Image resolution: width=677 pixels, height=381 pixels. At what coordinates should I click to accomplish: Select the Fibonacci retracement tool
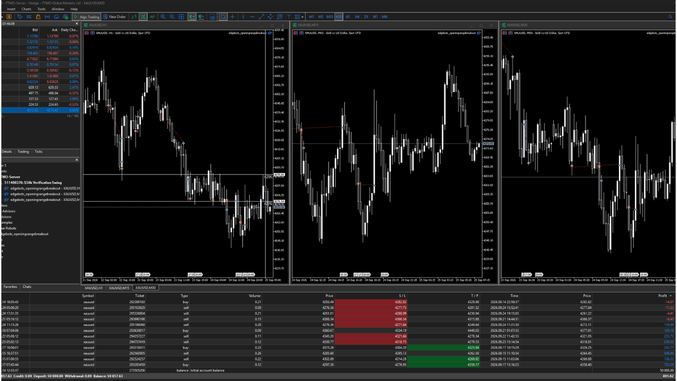tap(279, 17)
